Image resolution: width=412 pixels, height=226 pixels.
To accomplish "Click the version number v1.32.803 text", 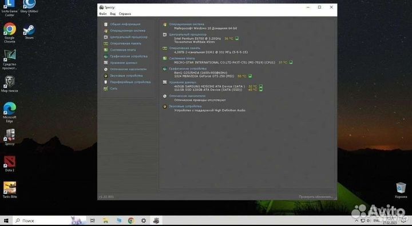I will [106, 197].
